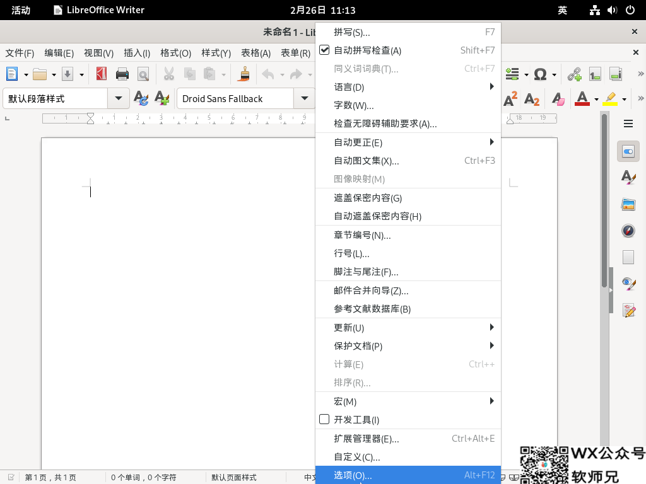
Task: Click the Cut scissors icon
Action: (168, 74)
